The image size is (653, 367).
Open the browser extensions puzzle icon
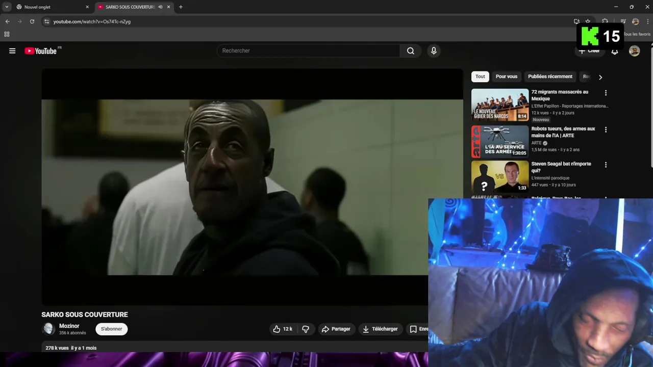click(605, 21)
